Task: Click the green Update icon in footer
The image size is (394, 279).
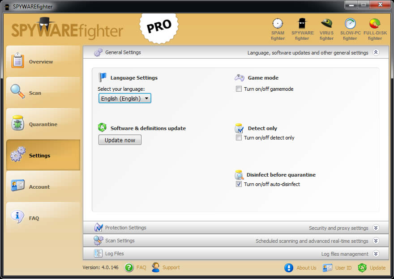Action: pyautogui.click(x=362, y=268)
